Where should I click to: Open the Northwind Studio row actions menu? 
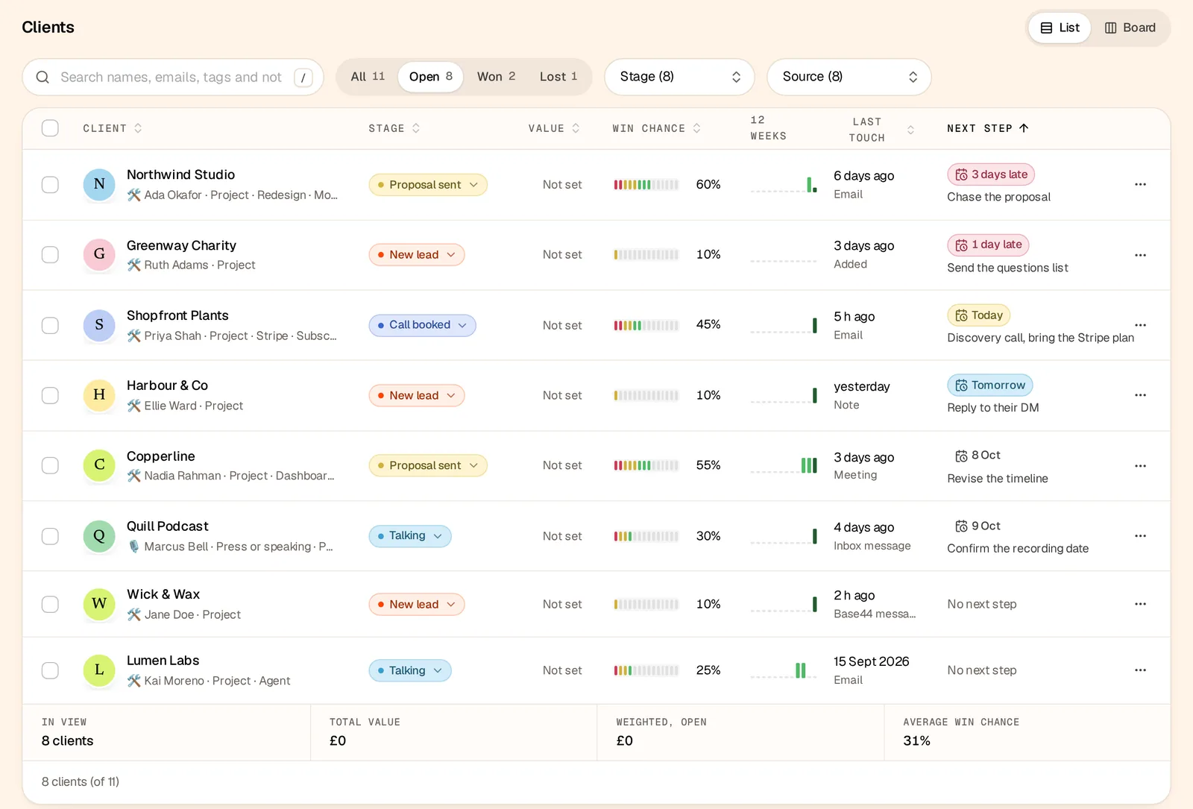click(1140, 184)
